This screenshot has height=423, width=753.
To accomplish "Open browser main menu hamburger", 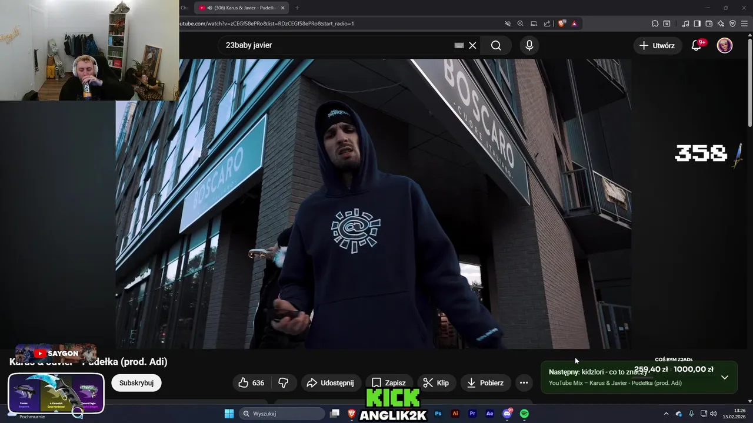I will pos(745,23).
